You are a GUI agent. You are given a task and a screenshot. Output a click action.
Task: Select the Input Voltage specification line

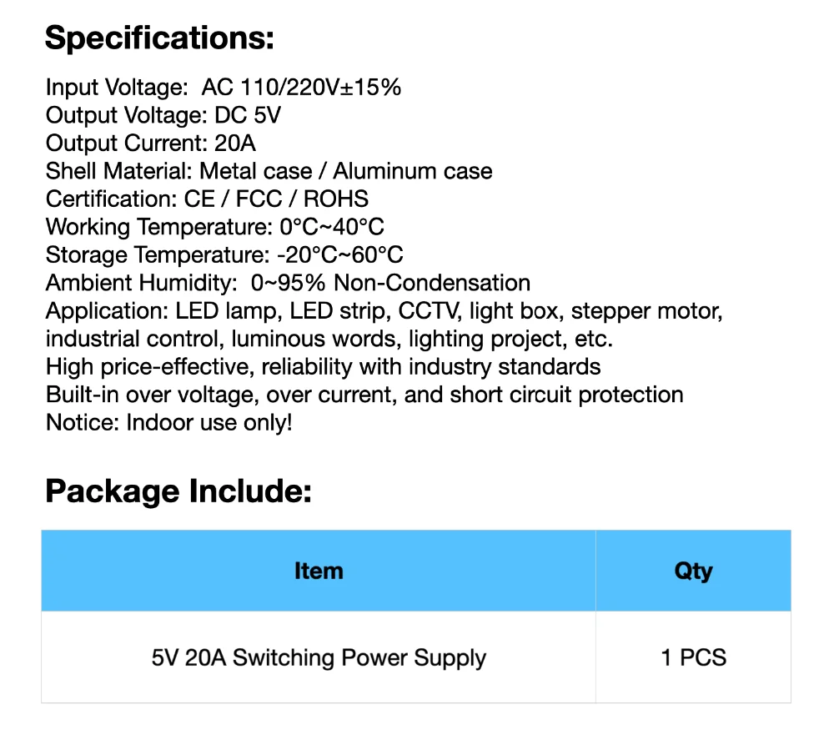tap(224, 88)
